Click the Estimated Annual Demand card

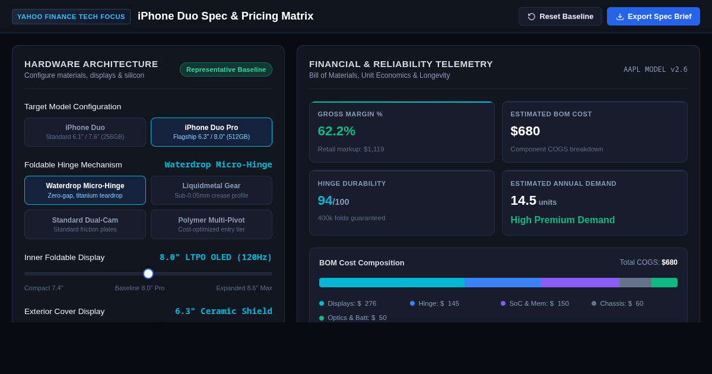tap(595, 203)
